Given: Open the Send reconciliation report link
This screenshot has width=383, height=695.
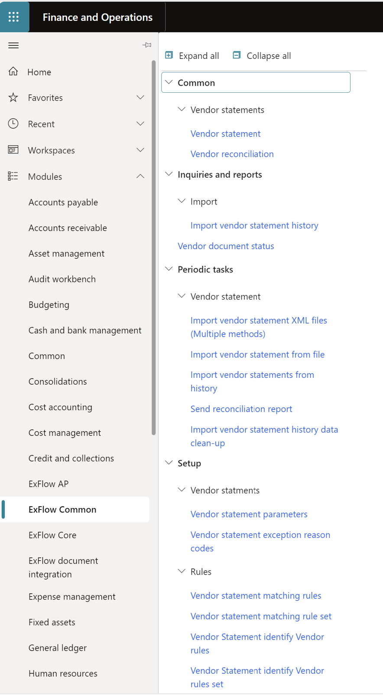Looking at the screenshot, I should tap(241, 409).
